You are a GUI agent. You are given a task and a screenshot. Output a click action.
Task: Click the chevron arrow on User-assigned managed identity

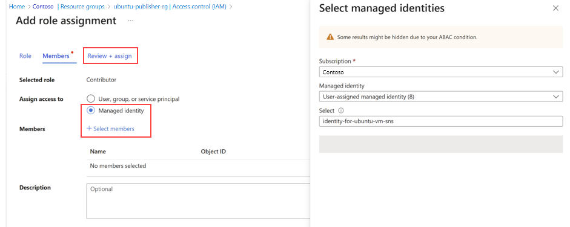click(x=556, y=97)
